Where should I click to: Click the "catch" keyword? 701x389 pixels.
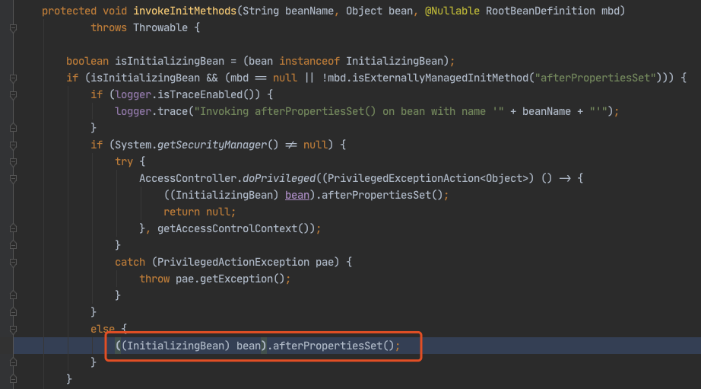pos(130,263)
